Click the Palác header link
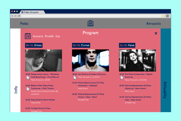181x121 pixels. pyautogui.click(x=24, y=24)
